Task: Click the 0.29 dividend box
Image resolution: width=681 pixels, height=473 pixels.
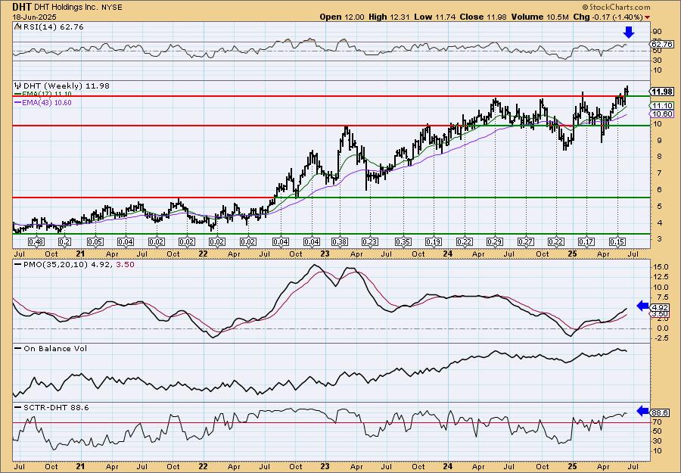Action: tap(495, 242)
